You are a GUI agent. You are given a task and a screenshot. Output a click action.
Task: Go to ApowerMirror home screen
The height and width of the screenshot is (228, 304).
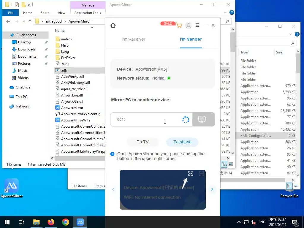pos(113,26)
